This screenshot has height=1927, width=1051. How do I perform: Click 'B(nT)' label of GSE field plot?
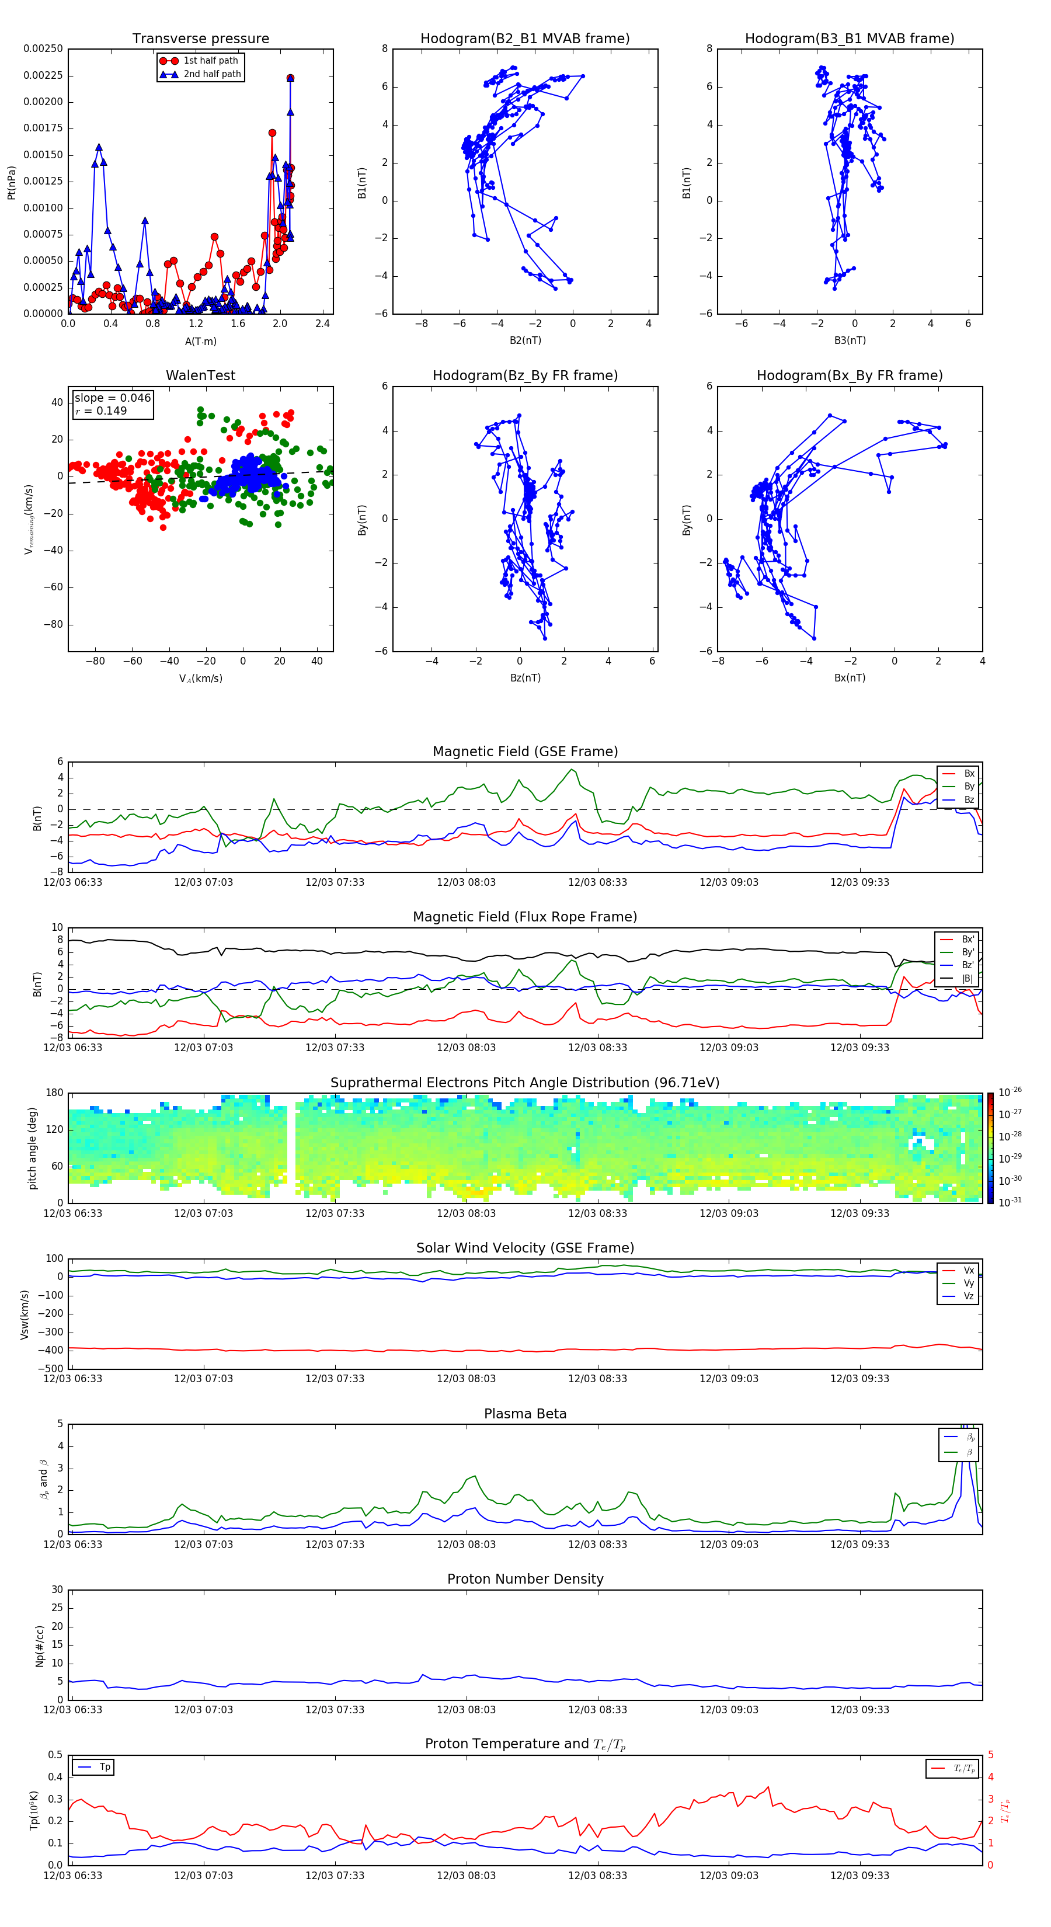coord(37,818)
